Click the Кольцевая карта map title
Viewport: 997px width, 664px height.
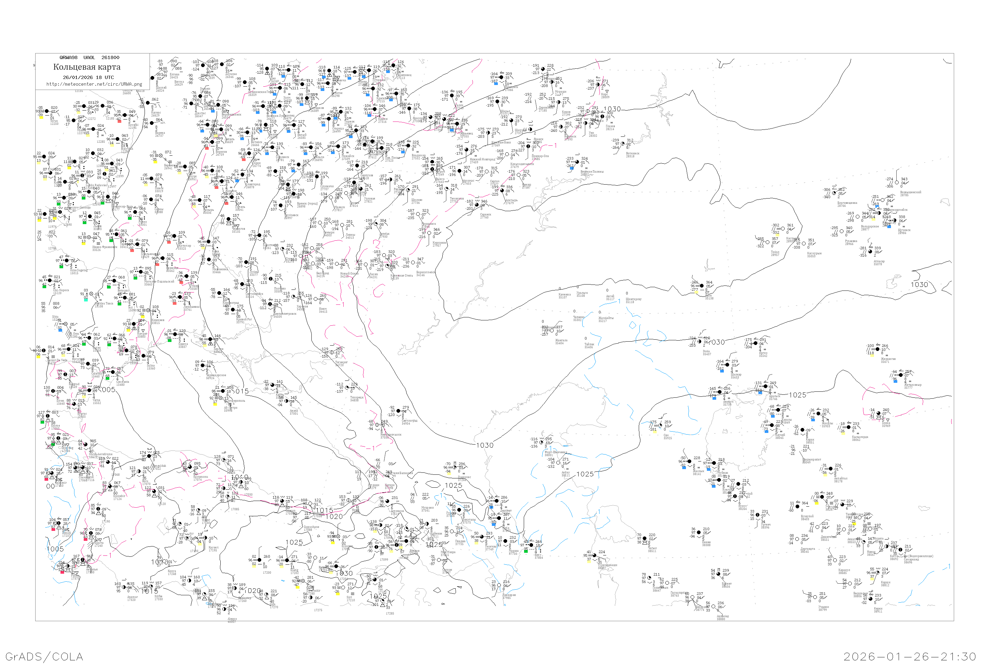click(x=87, y=67)
